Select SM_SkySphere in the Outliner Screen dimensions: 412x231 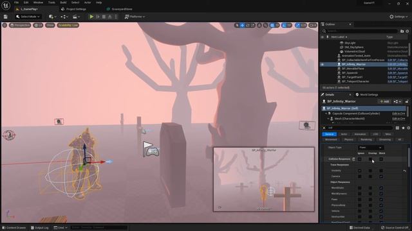[x=354, y=47]
